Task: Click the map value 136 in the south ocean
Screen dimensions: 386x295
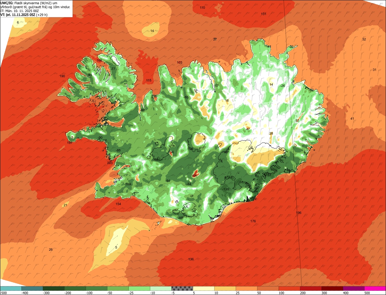Action: (191, 259)
